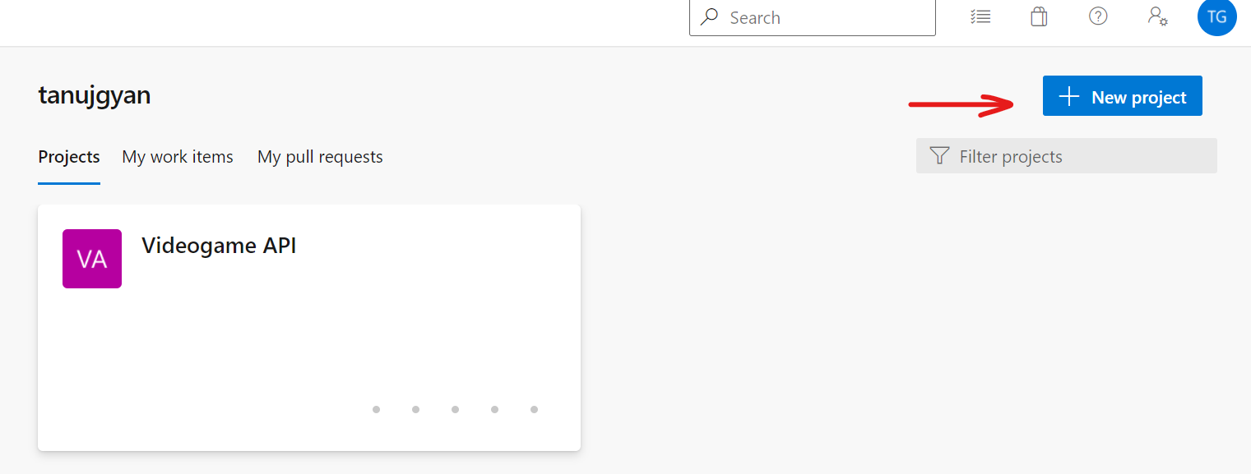Click the first dot on Videogame API card
The width and height of the screenshot is (1251, 474).
point(376,409)
